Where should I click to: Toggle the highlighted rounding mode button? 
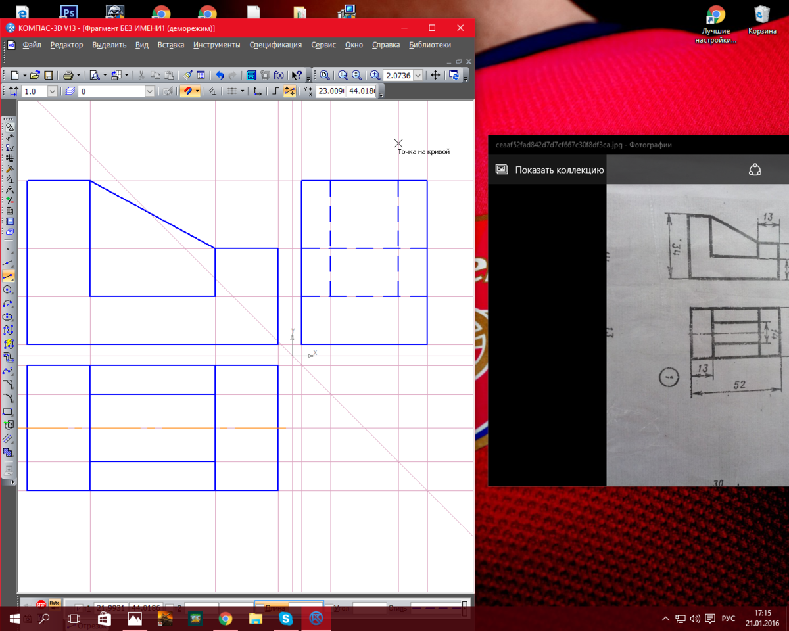(x=289, y=92)
